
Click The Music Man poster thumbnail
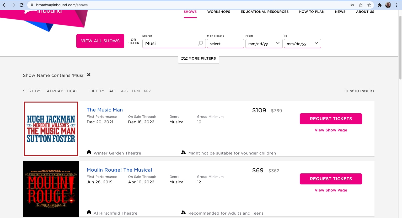pos(51,129)
